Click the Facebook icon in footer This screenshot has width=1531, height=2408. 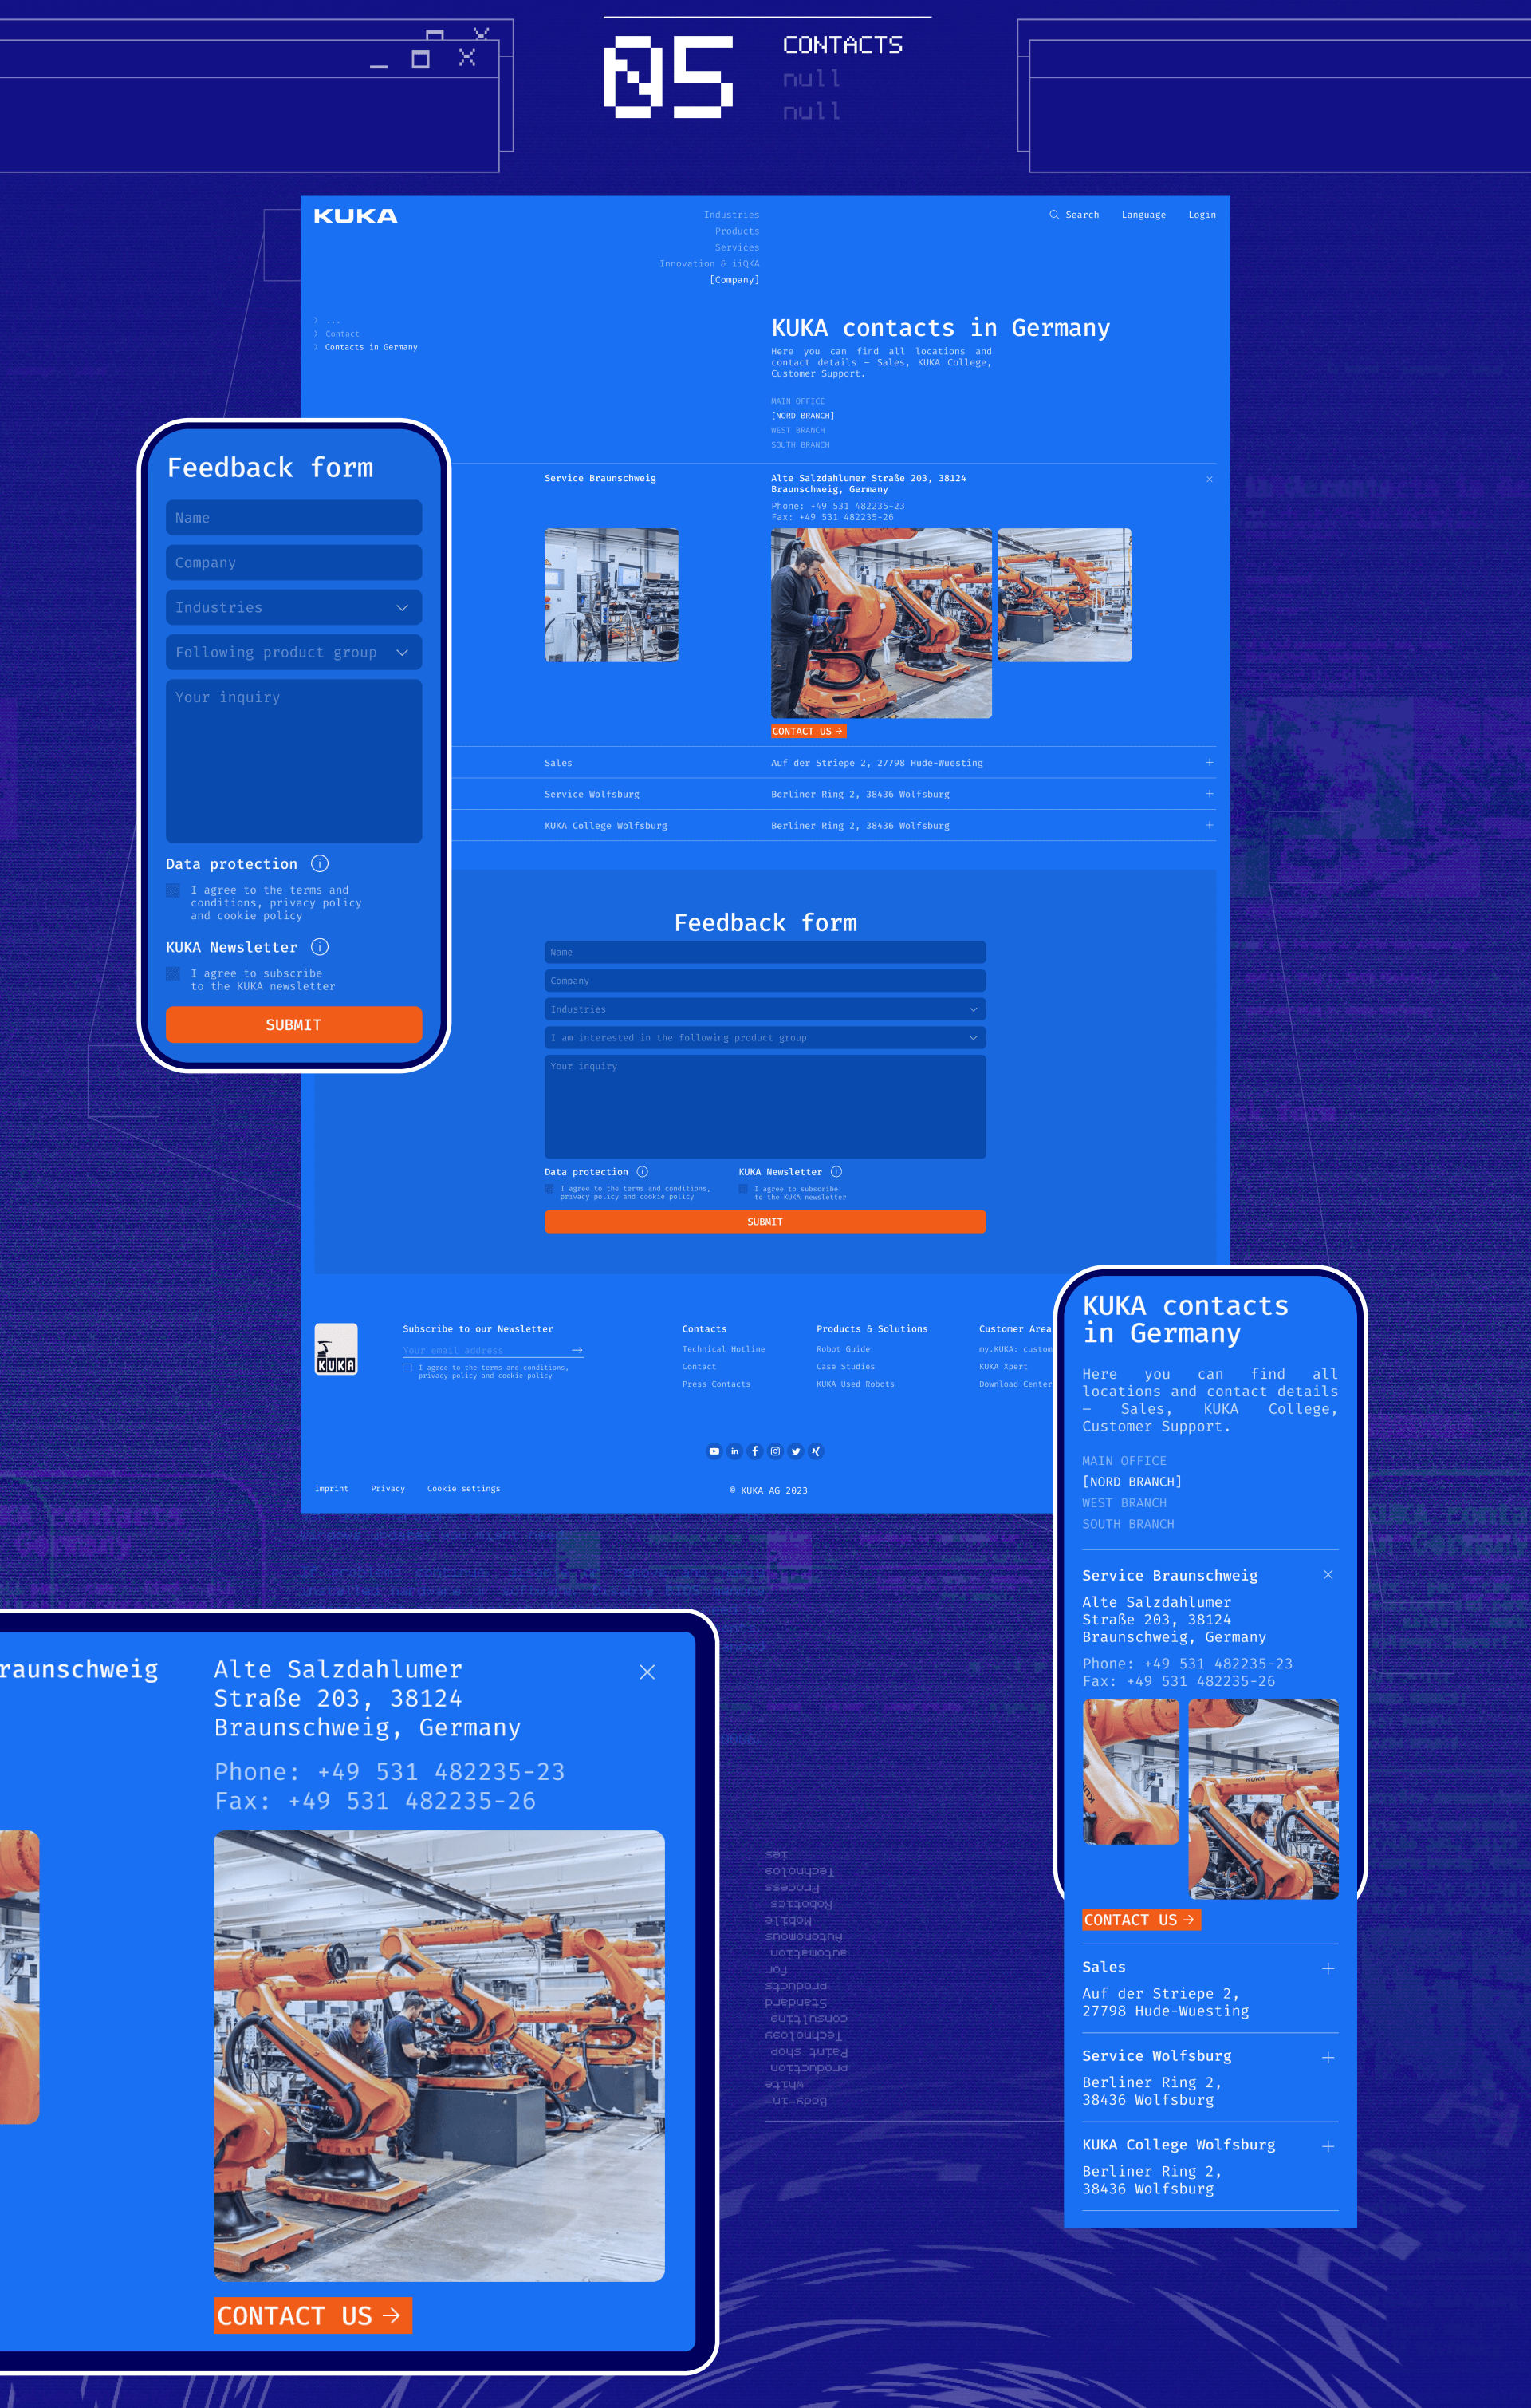tap(754, 1451)
